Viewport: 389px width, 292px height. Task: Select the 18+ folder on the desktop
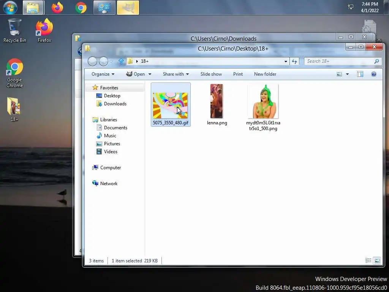coord(14,109)
